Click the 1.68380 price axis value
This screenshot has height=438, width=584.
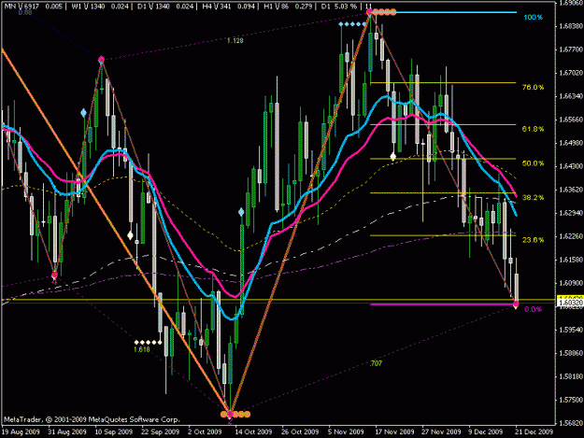[571, 26]
